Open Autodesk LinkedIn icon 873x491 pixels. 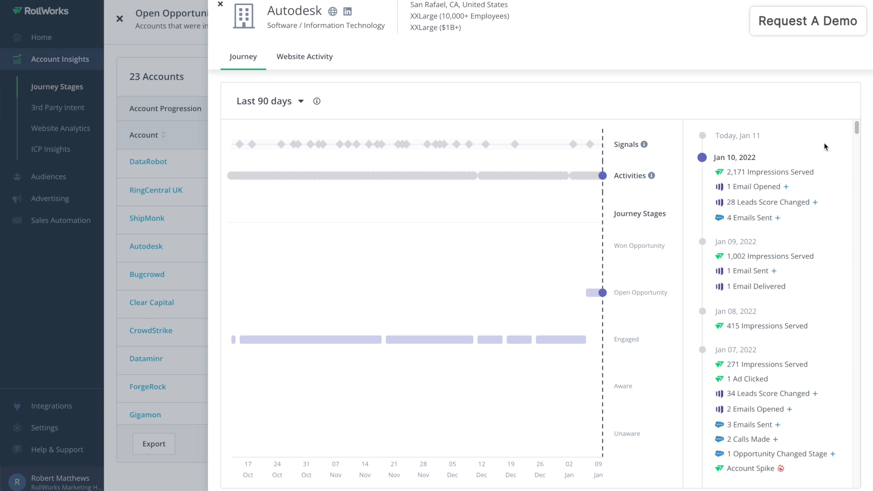(x=347, y=11)
